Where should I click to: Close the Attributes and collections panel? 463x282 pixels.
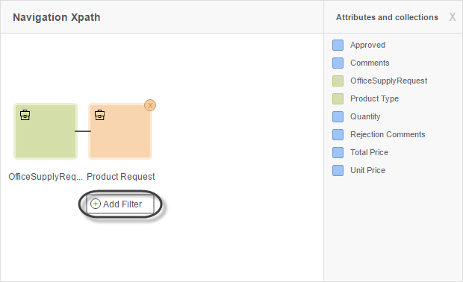tap(452, 17)
